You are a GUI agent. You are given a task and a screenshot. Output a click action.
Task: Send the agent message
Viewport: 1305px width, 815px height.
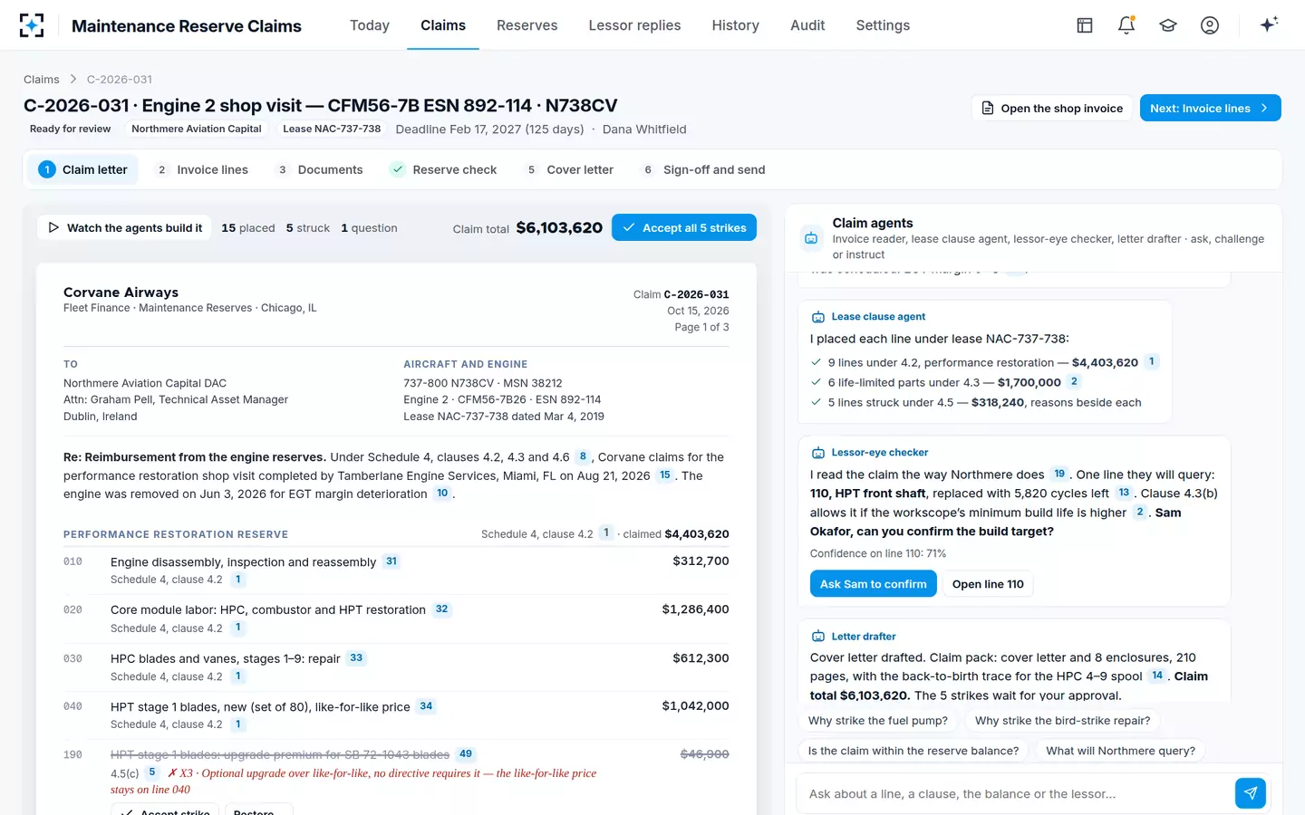1251,793
